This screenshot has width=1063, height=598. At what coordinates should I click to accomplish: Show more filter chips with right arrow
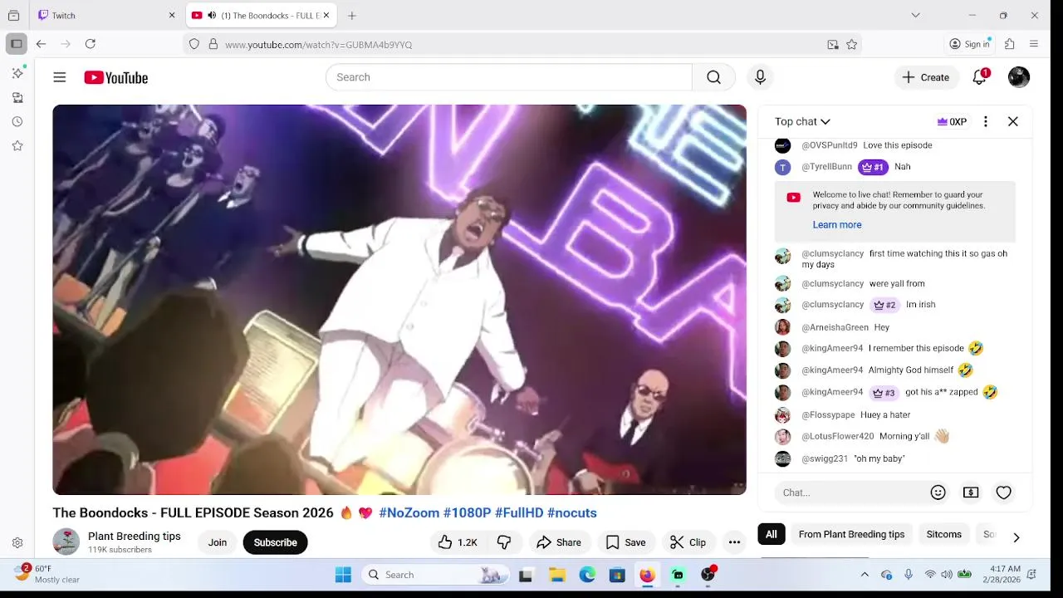[1016, 537]
